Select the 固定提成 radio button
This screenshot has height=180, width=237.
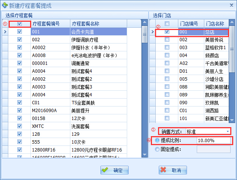pos(157,149)
